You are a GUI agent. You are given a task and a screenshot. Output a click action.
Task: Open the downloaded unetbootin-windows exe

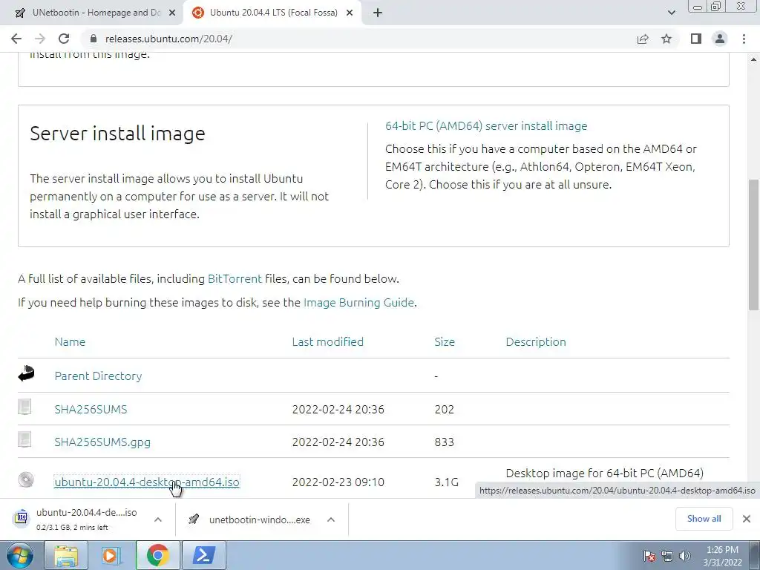pyautogui.click(x=251, y=520)
